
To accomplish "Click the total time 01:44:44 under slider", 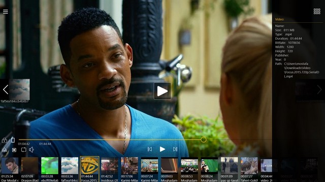I will (45, 144).
